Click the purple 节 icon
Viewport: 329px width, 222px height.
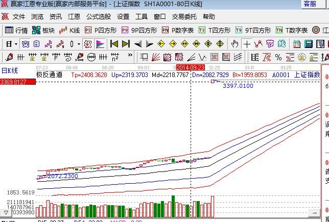(x=270, y=44)
